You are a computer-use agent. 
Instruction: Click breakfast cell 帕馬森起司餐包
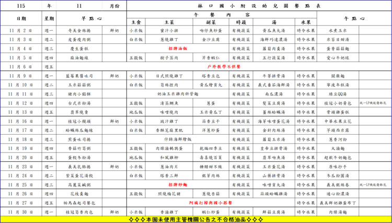79,203
